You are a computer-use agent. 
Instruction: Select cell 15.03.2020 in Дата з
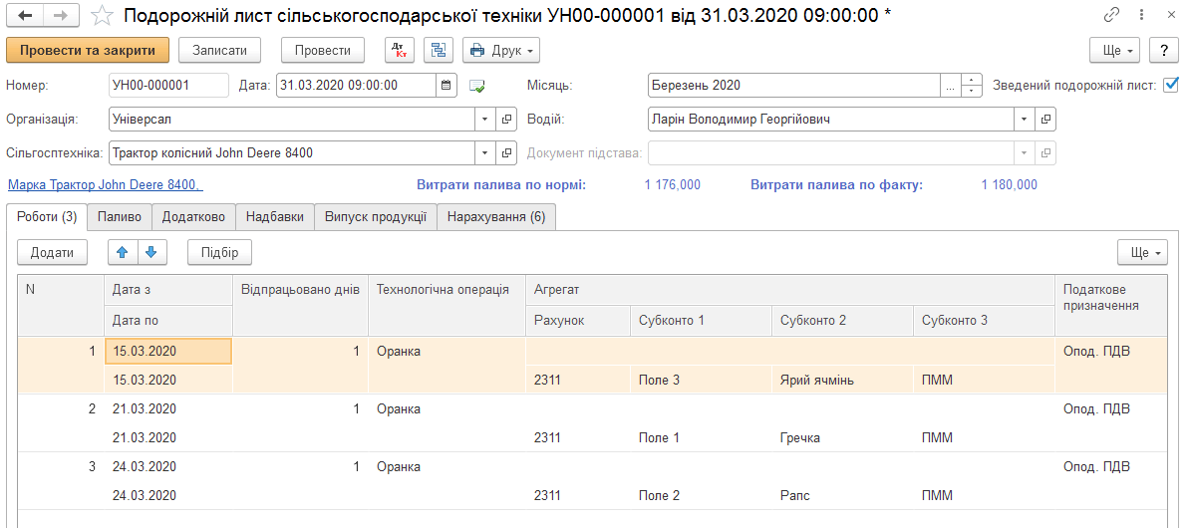point(167,352)
